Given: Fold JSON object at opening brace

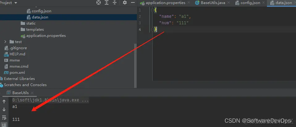Looking at the screenshot, I should [x=153, y=10].
